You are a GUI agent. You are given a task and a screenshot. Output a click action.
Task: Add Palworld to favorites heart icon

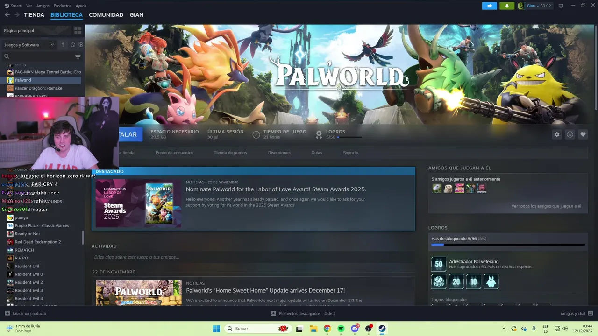[583, 134]
